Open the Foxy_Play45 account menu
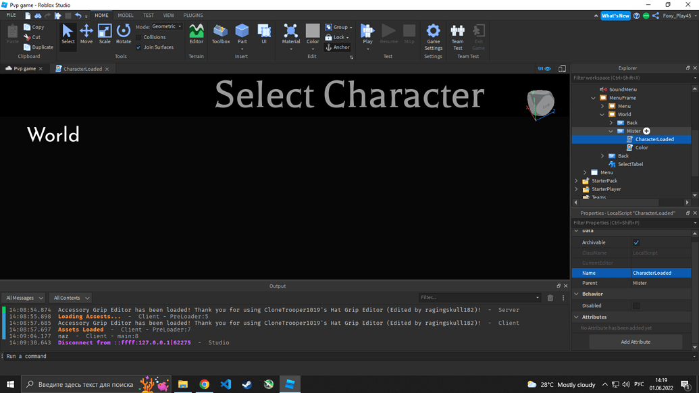The image size is (699, 393). (x=679, y=16)
